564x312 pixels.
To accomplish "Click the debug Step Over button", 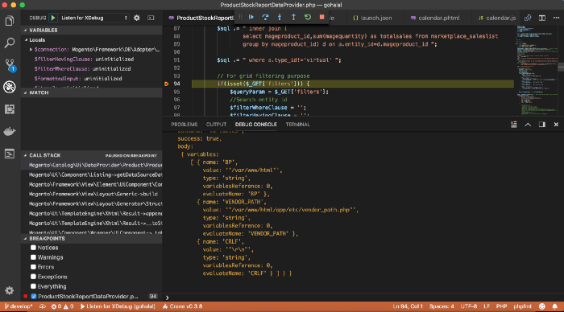I will 265,17.
